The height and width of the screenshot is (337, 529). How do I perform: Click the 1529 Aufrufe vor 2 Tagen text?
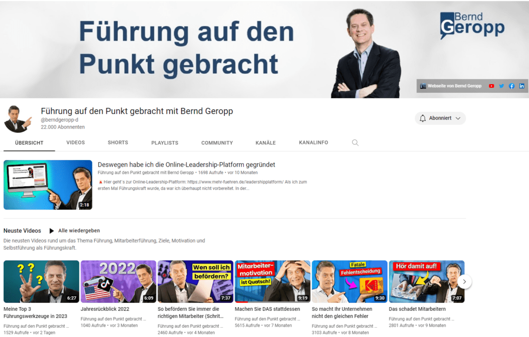tap(29, 333)
